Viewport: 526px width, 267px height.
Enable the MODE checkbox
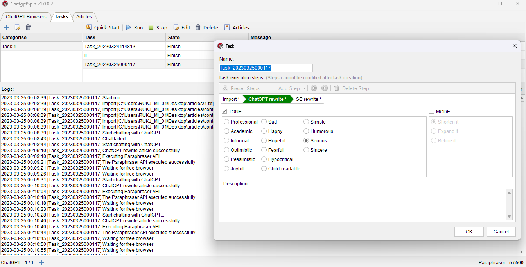pos(432,111)
